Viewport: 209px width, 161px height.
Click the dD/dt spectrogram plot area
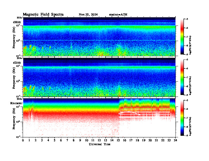point(99,77)
